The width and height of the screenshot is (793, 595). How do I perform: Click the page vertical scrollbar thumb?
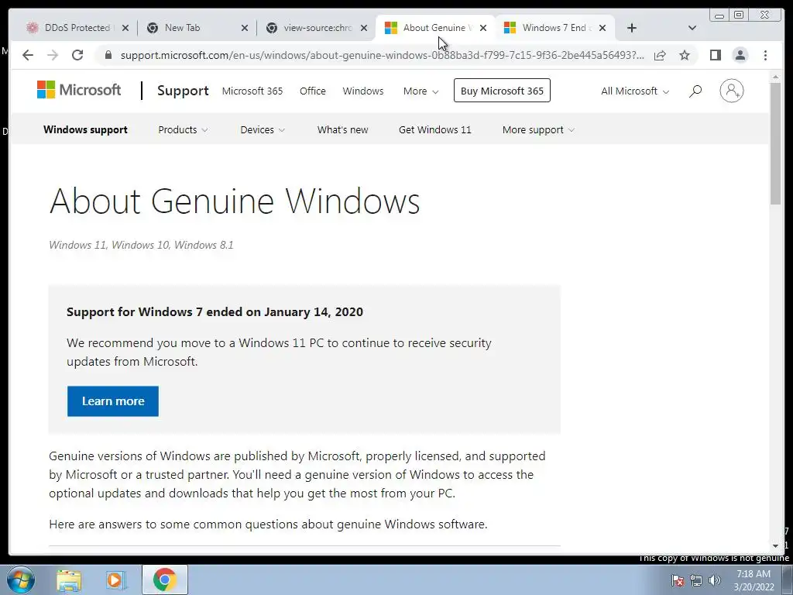[776, 143]
